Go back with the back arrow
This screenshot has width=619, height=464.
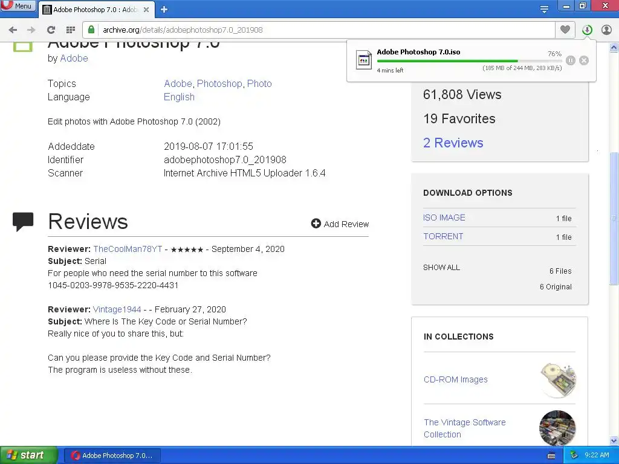pyautogui.click(x=13, y=30)
